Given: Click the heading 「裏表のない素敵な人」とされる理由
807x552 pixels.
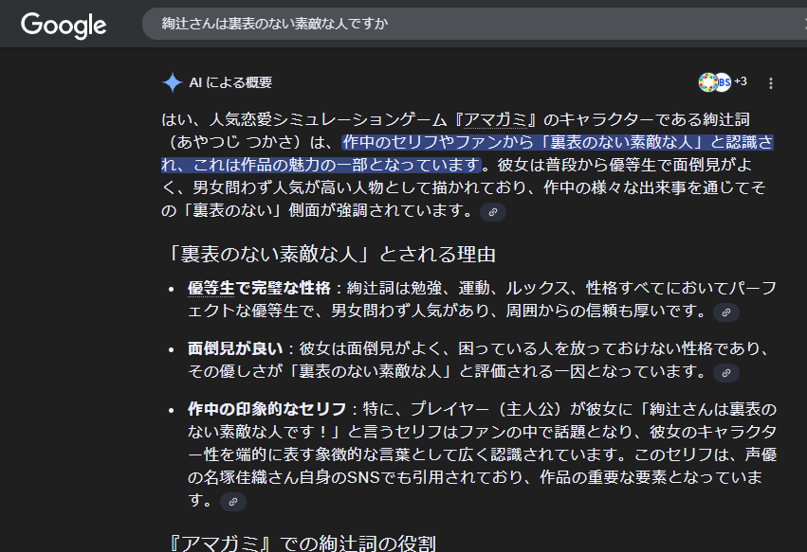Looking at the screenshot, I should (330, 254).
